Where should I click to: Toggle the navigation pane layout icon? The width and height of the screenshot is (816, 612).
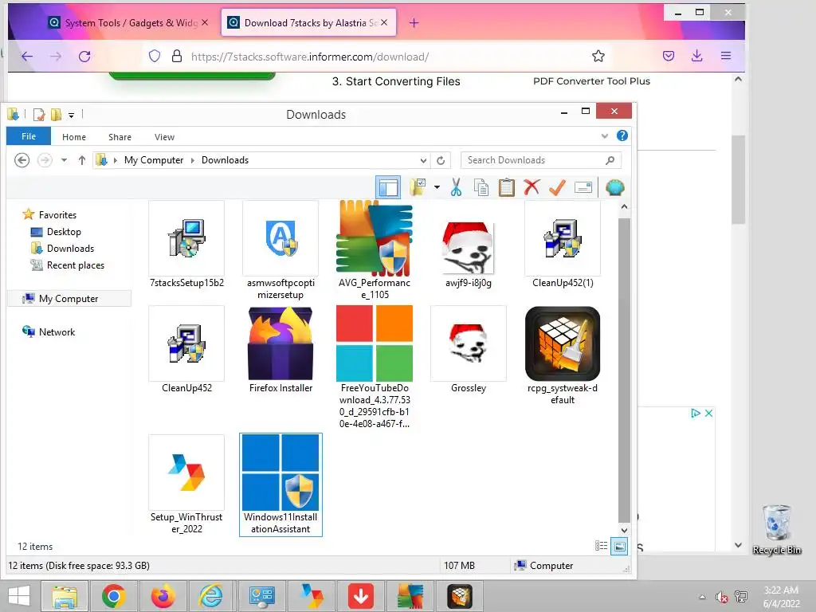click(388, 187)
